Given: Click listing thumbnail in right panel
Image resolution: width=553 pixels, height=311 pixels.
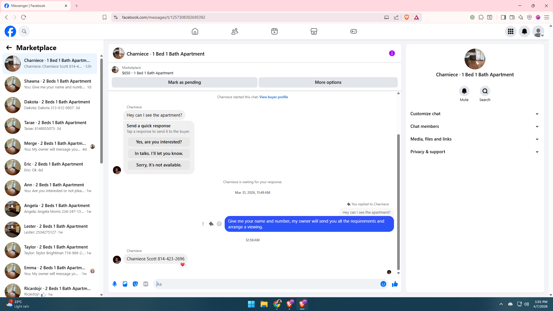Looking at the screenshot, I should (x=475, y=59).
